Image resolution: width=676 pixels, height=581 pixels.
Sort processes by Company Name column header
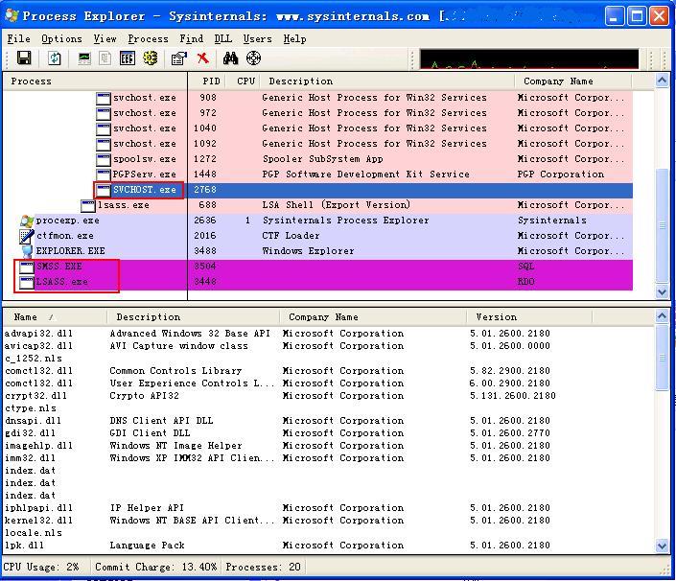coord(558,81)
